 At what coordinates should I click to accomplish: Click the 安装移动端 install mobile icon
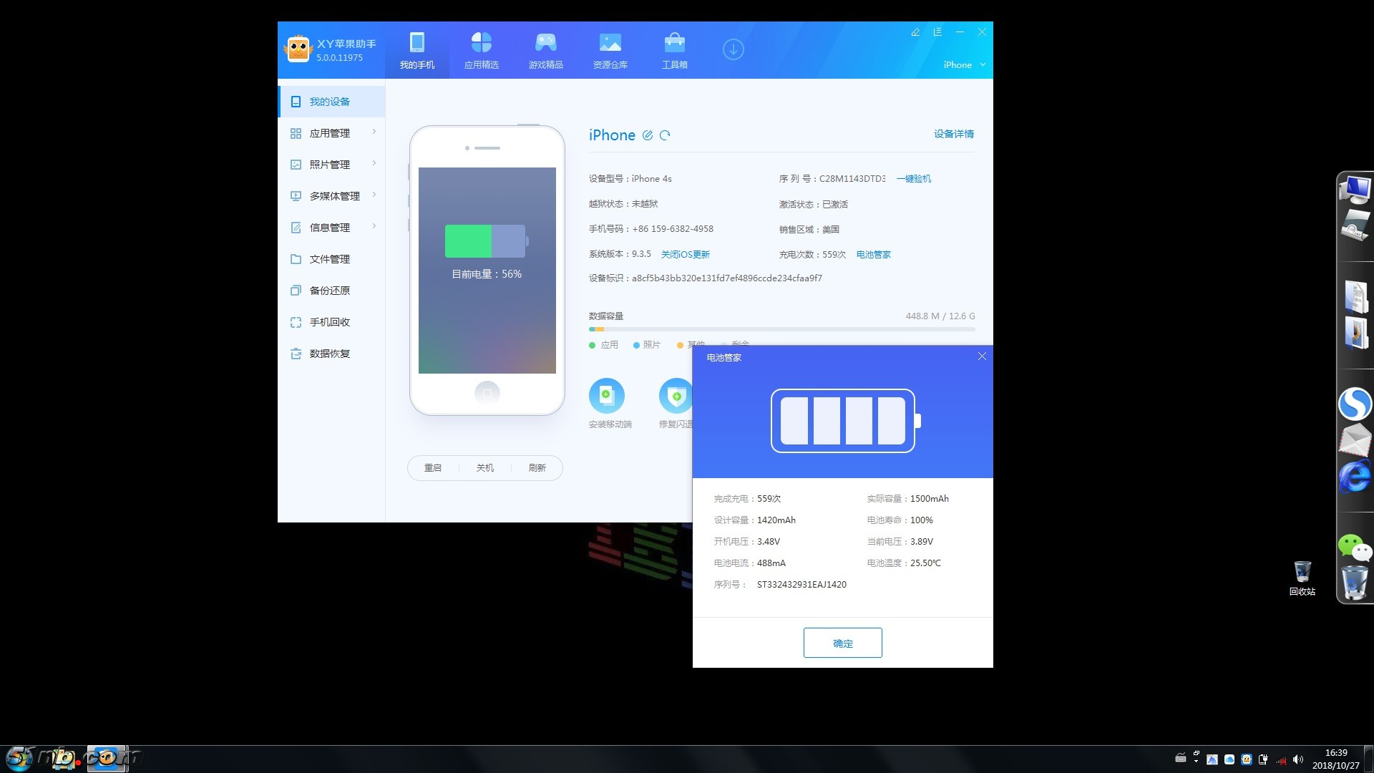tap(607, 396)
